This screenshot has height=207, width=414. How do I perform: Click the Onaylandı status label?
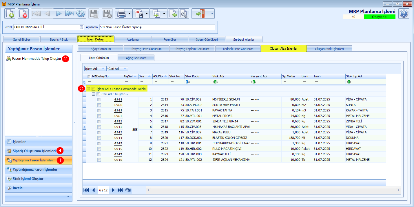380,17
